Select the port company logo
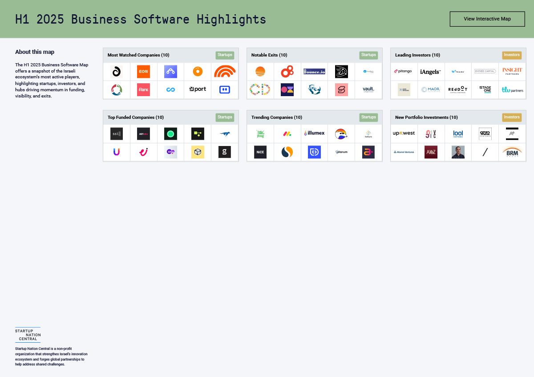The height and width of the screenshot is (377, 534). (198, 89)
